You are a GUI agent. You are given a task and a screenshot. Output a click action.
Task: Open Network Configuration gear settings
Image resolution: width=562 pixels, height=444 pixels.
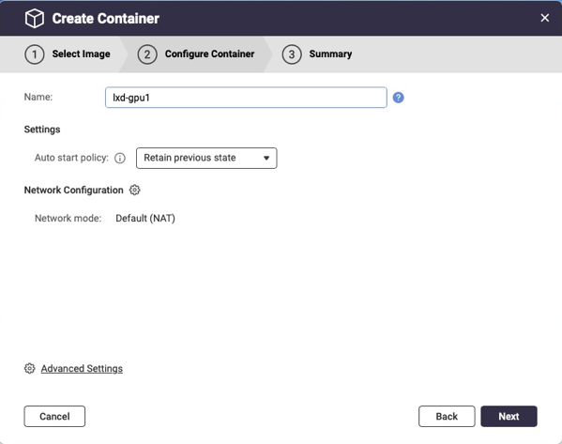pyautogui.click(x=134, y=190)
